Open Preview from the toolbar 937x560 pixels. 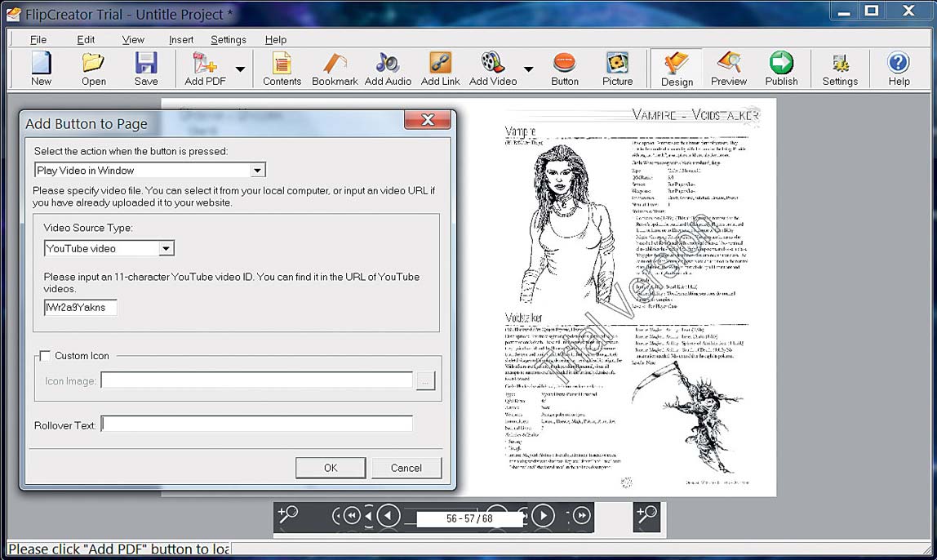point(729,69)
